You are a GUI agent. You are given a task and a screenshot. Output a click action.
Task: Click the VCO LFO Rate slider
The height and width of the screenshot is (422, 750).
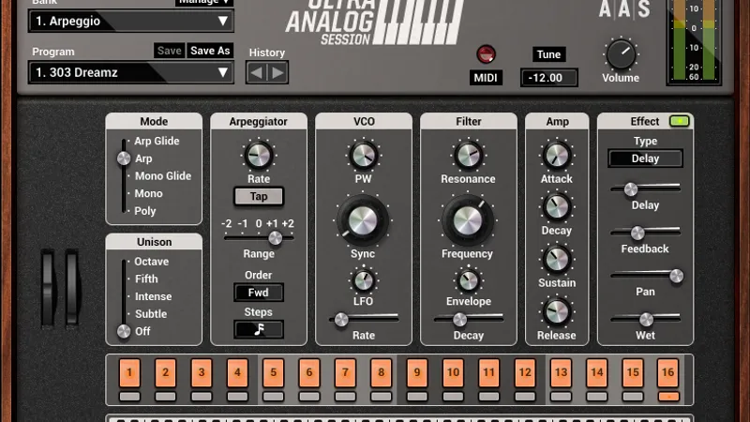pyautogui.click(x=364, y=319)
